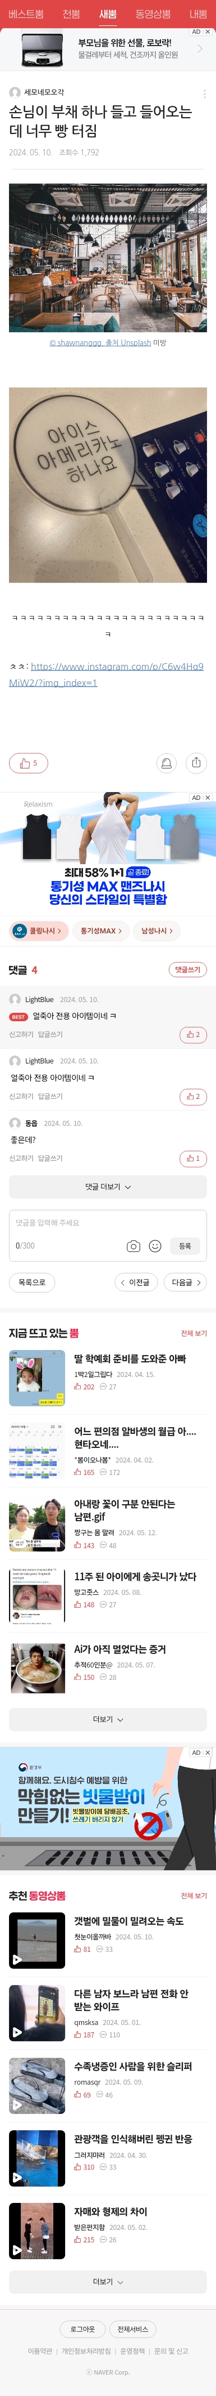Viewport: 216px width, 2396px height.
Task: Switch to the 동영상뿜 tab
Action: [153, 14]
